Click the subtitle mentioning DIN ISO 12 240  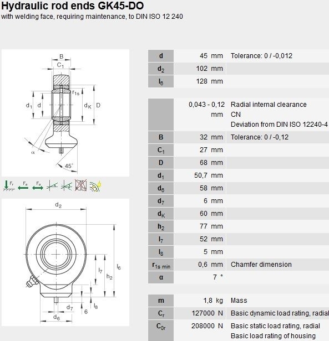point(92,17)
